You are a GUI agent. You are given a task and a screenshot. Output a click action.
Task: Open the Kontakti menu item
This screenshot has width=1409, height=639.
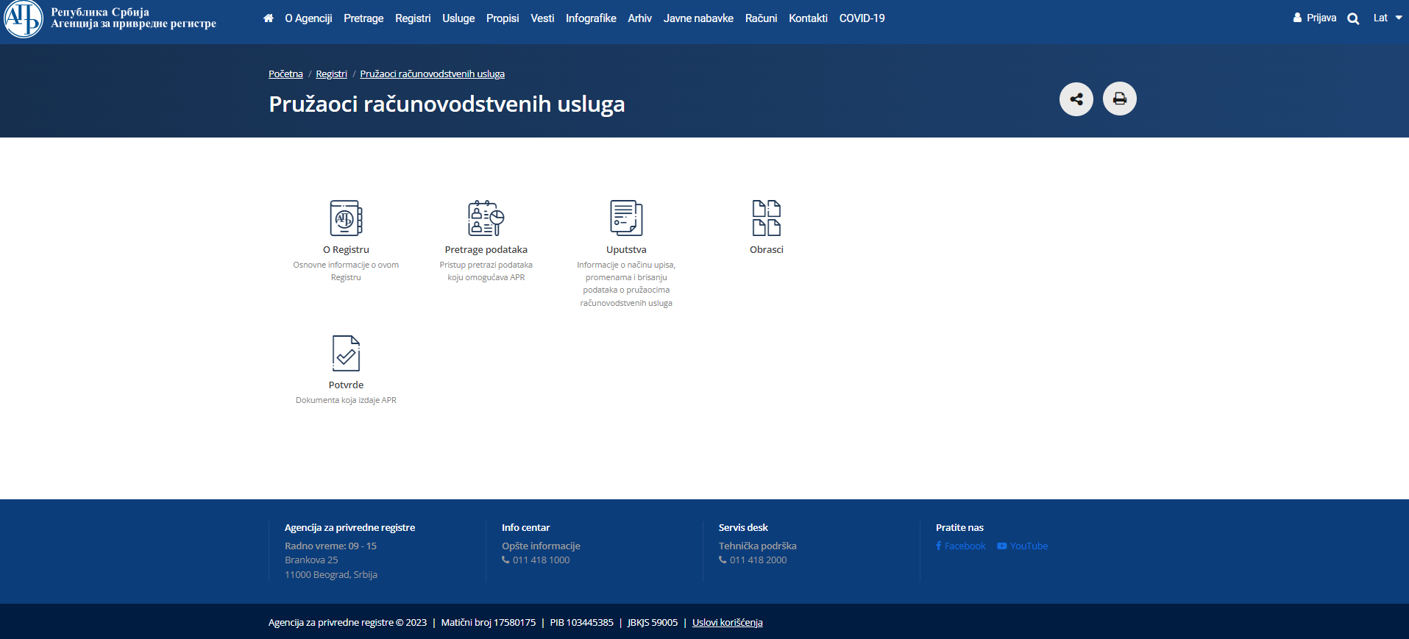808,18
